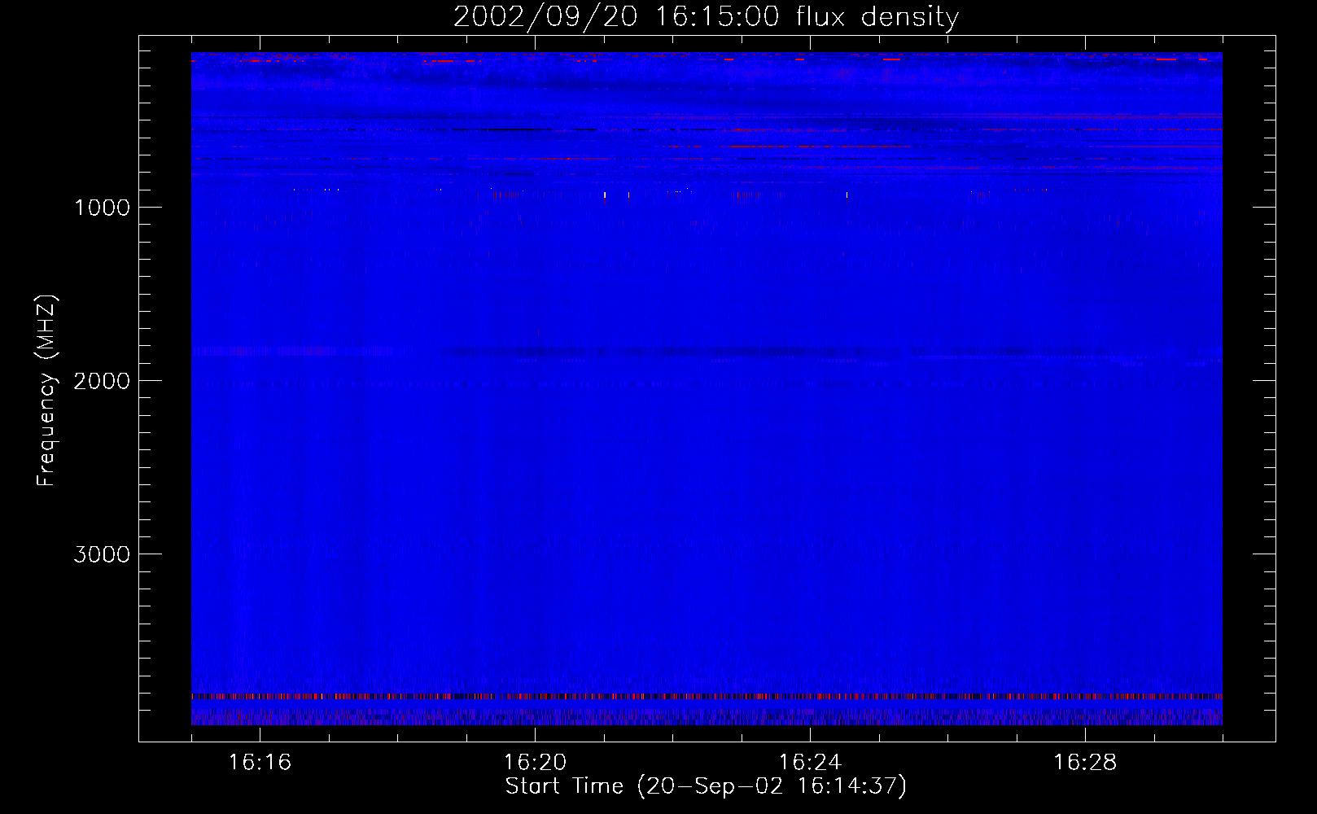Click the "Frequency (MHZ)" y-axis label
1317x814 pixels.
point(46,391)
